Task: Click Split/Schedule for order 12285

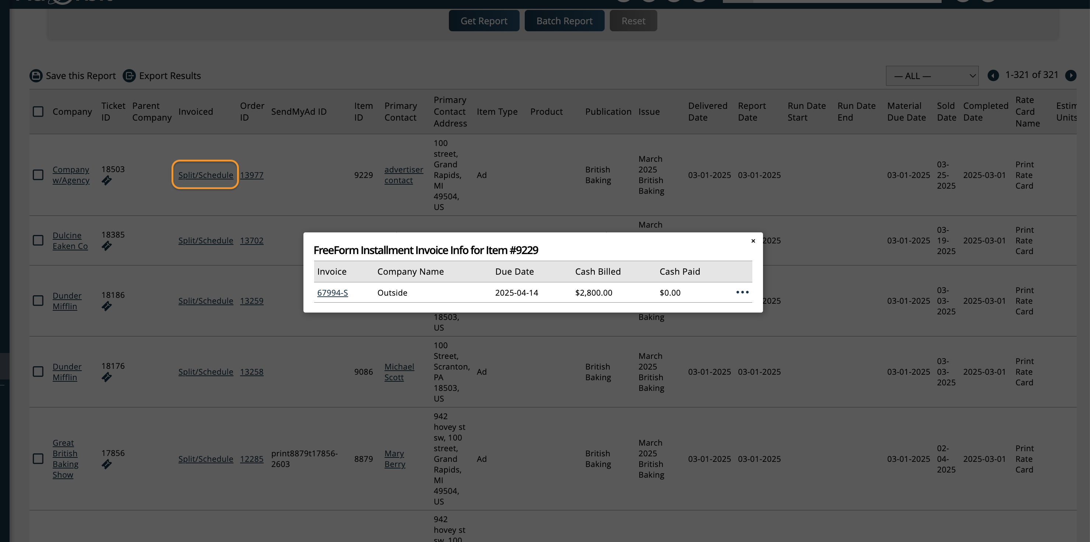Action: (205, 459)
